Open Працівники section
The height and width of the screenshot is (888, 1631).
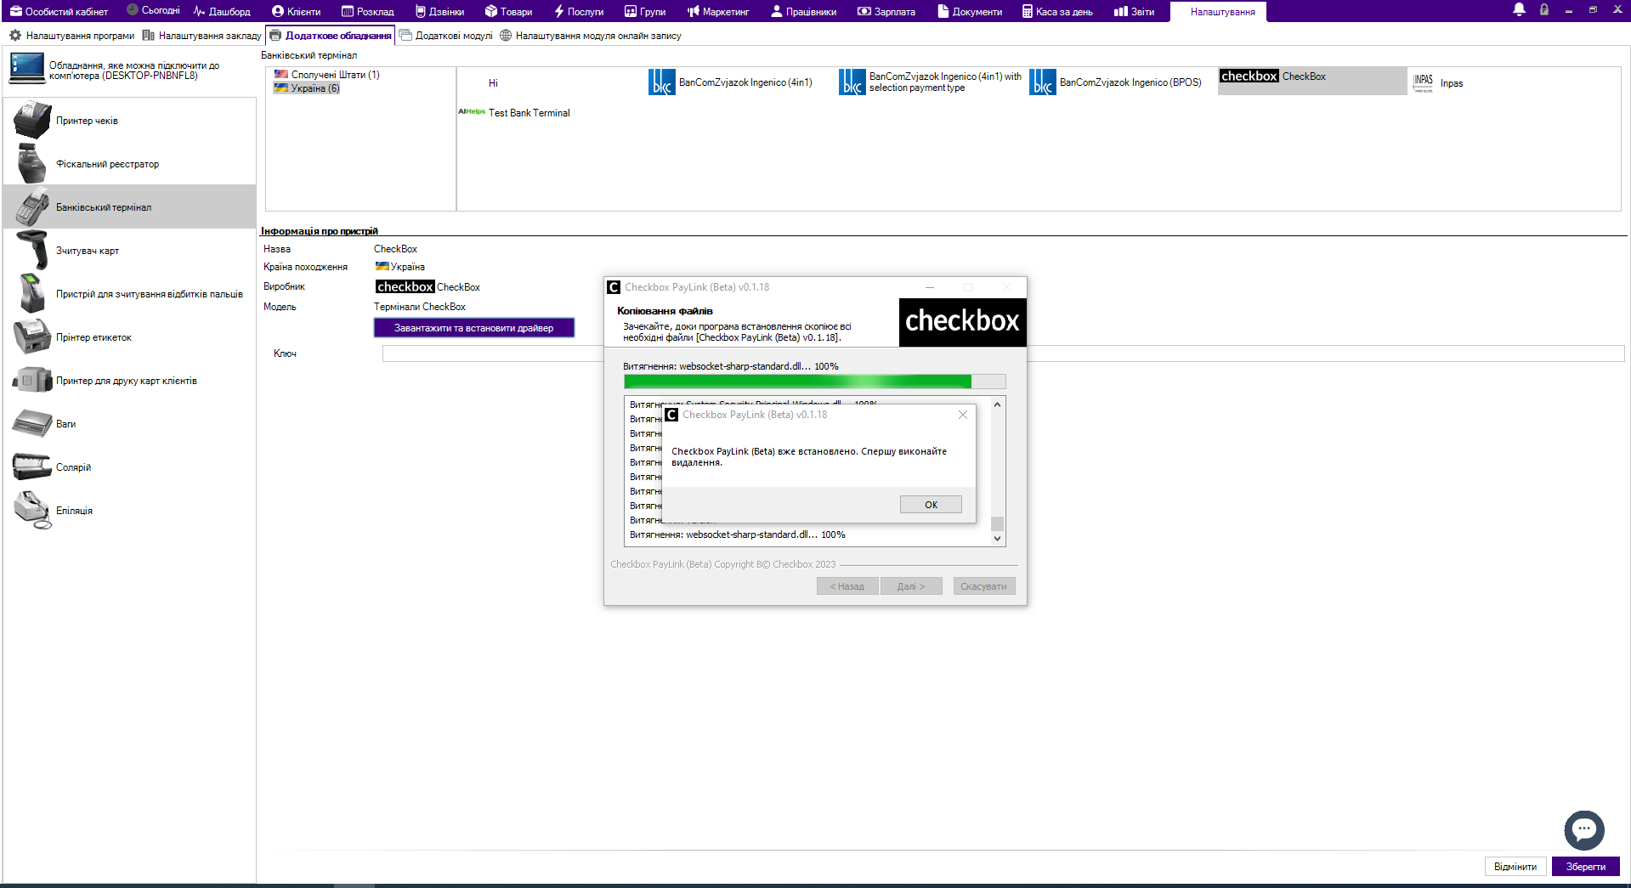803,11
